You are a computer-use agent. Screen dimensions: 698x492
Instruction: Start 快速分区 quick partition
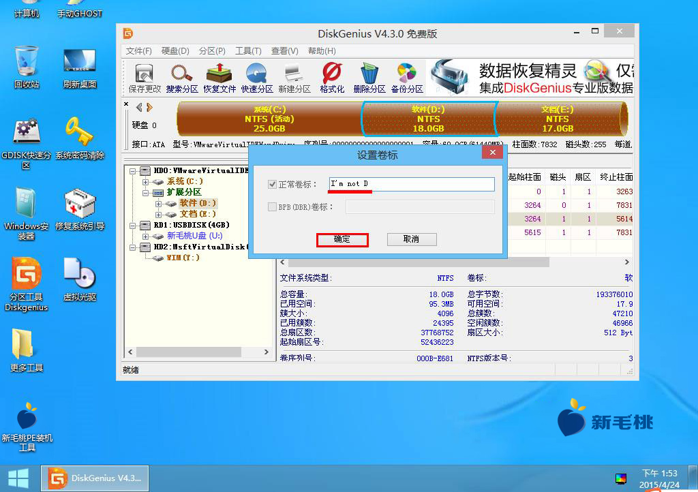(257, 78)
